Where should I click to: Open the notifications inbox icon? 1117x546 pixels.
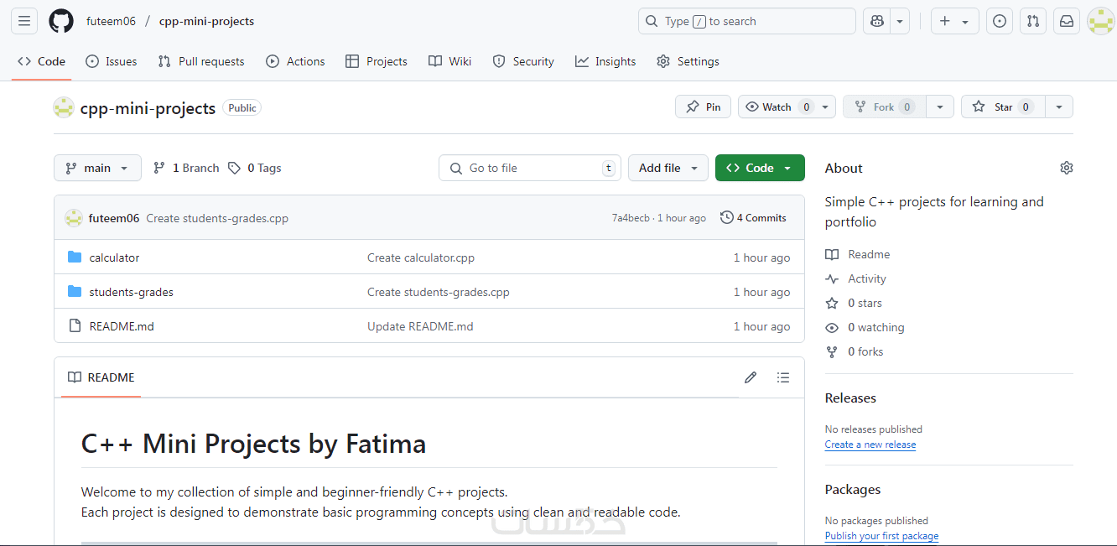point(1067,21)
